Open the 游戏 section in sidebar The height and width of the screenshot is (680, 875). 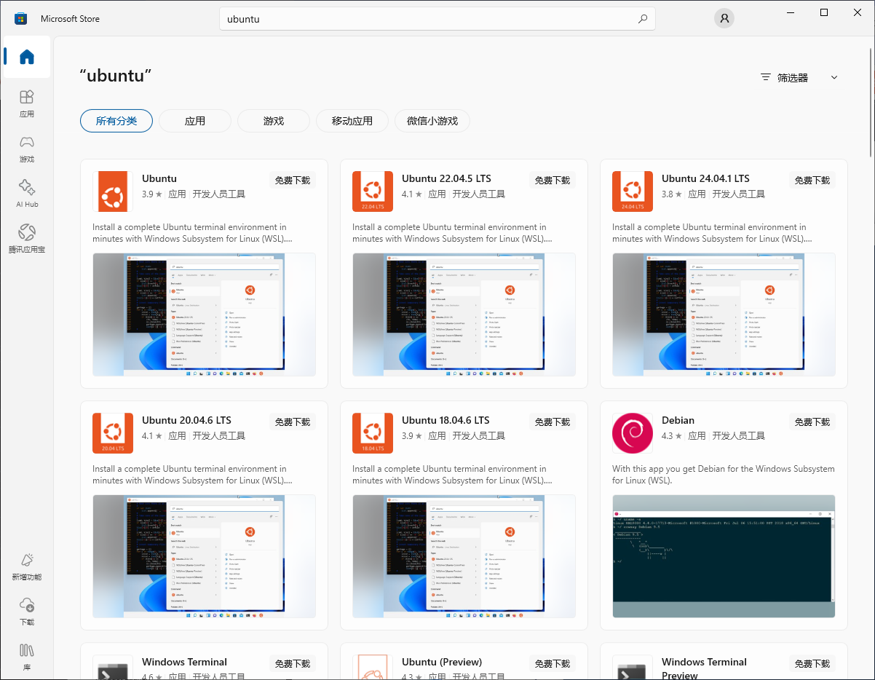coord(27,149)
